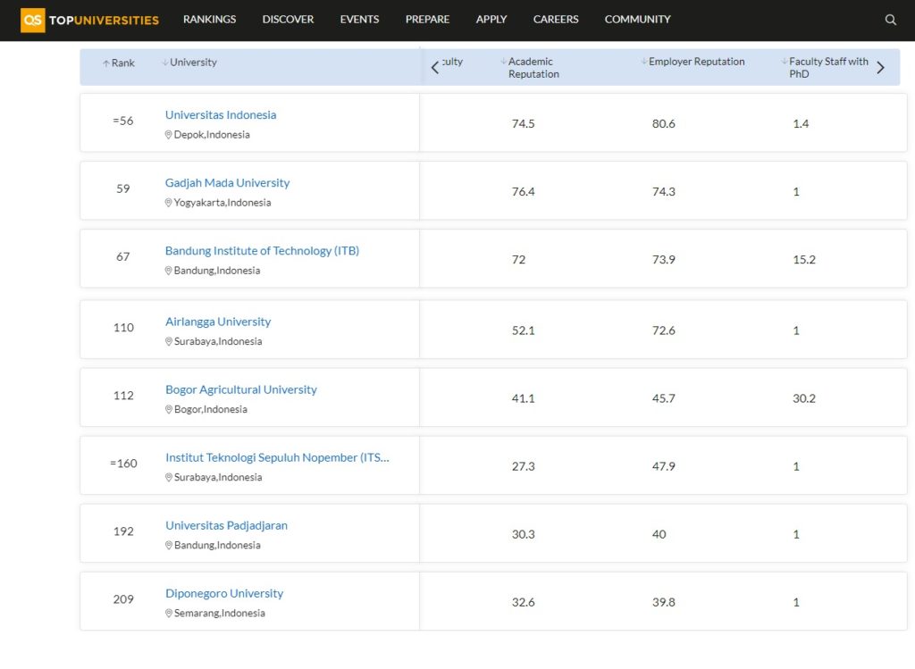Sort by Rank column arrow
The image size is (915, 669).
click(x=118, y=63)
